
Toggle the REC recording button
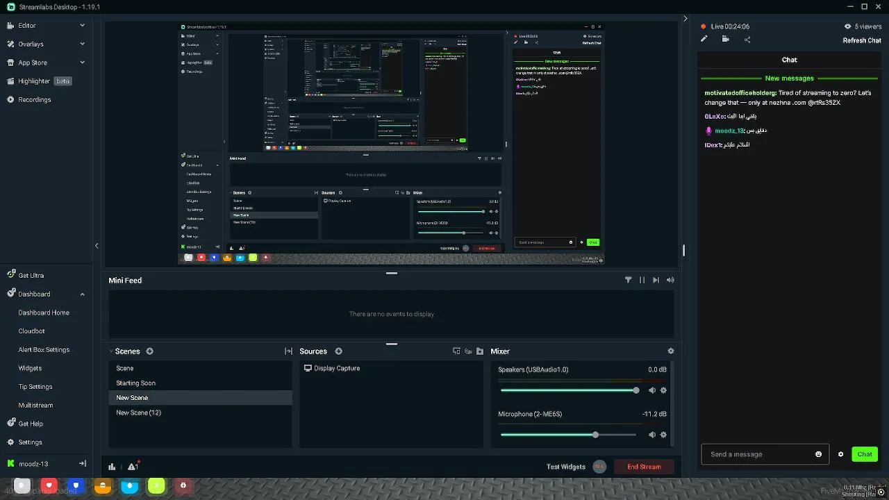click(x=599, y=467)
